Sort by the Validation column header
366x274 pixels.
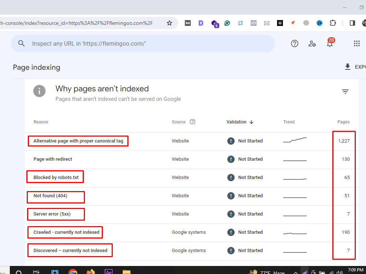click(x=236, y=122)
